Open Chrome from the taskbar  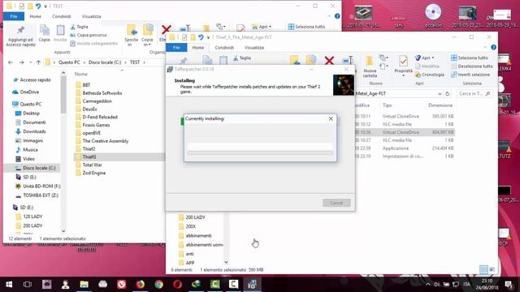coord(159,284)
